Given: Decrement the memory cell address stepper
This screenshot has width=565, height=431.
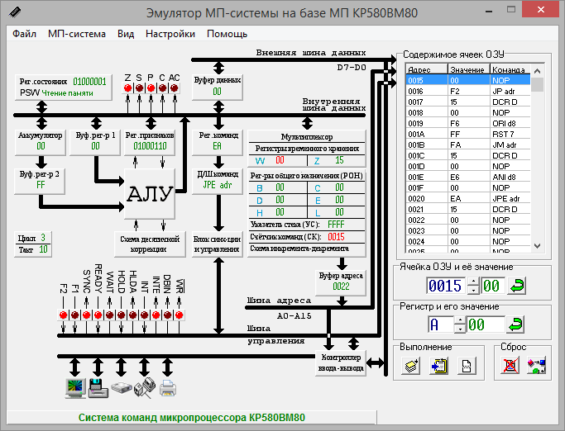Looking at the screenshot, I should [x=473, y=290].
